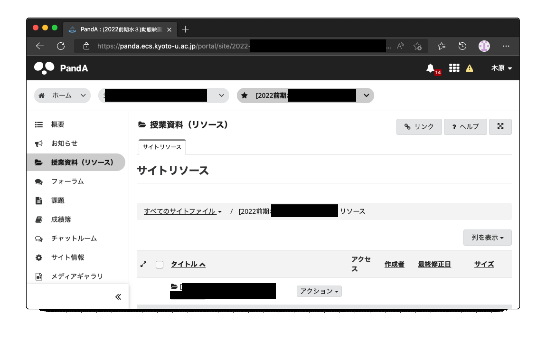This screenshot has height=344, width=546.
Task: Open notifications bell with 14 badge
Action: 433,69
